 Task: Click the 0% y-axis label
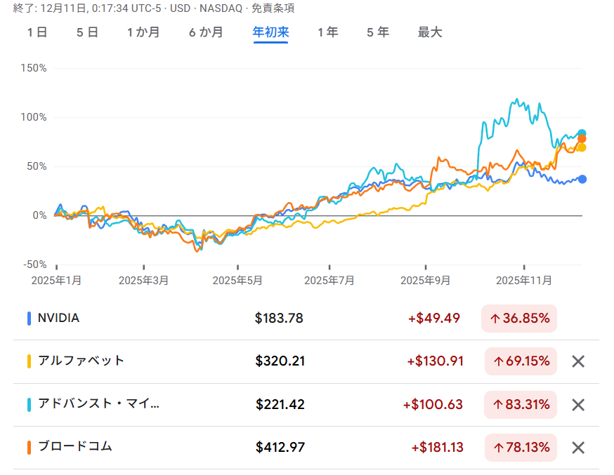39,215
